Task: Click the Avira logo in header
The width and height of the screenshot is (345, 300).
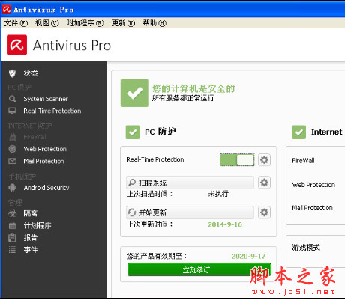Action: point(16,45)
